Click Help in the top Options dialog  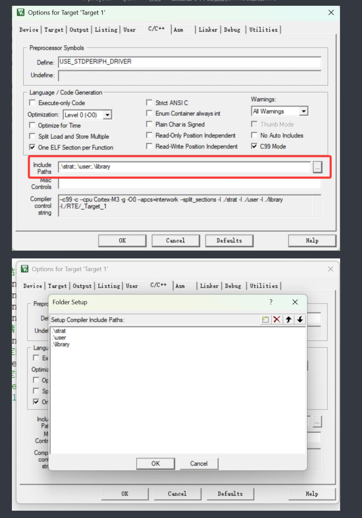click(x=312, y=240)
